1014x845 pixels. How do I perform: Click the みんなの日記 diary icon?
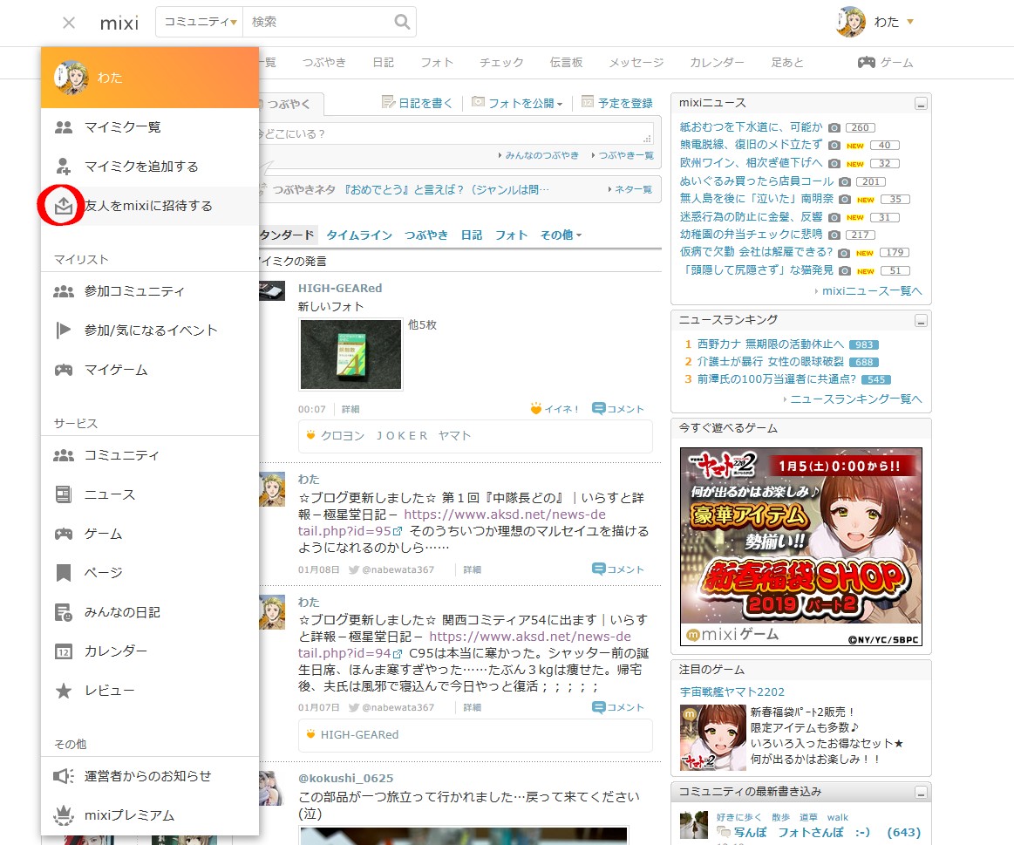tap(64, 612)
